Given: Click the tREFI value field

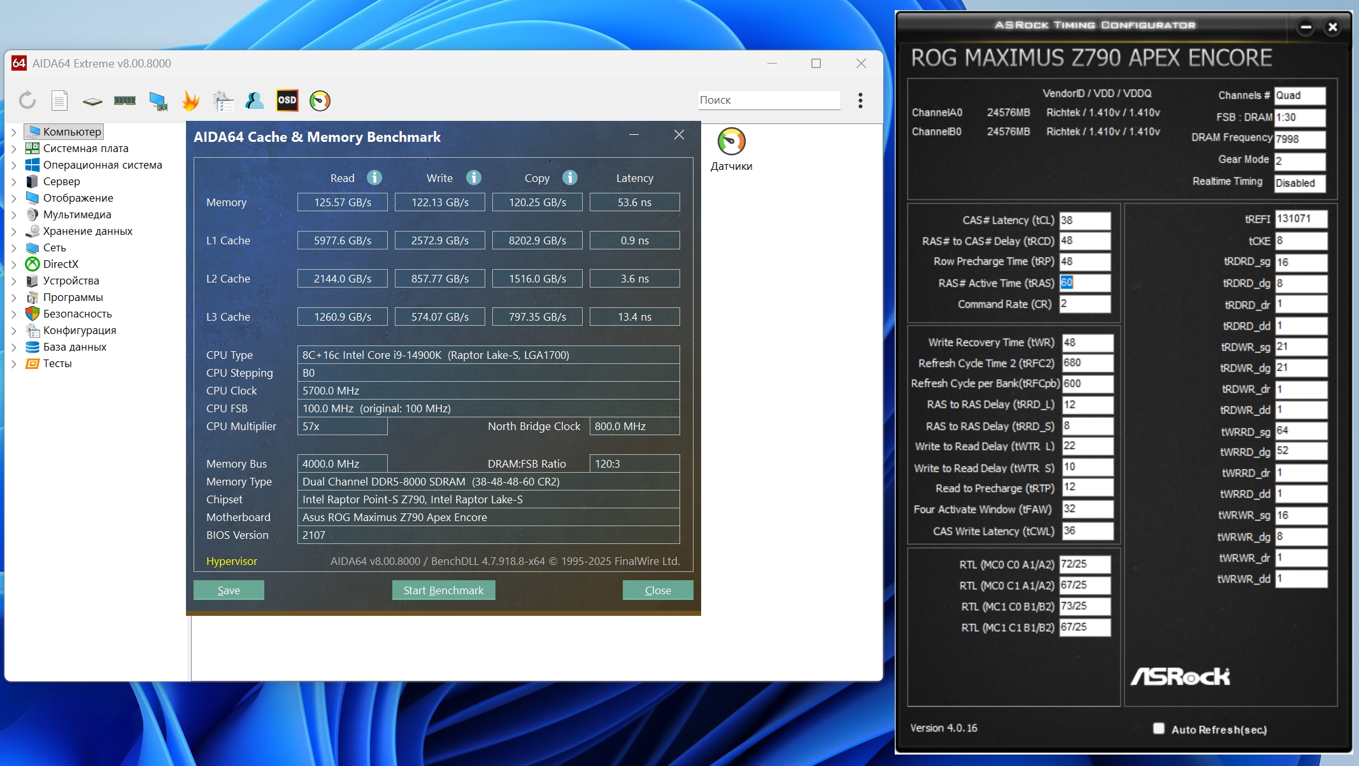Looking at the screenshot, I should (x=1300, y=218).
